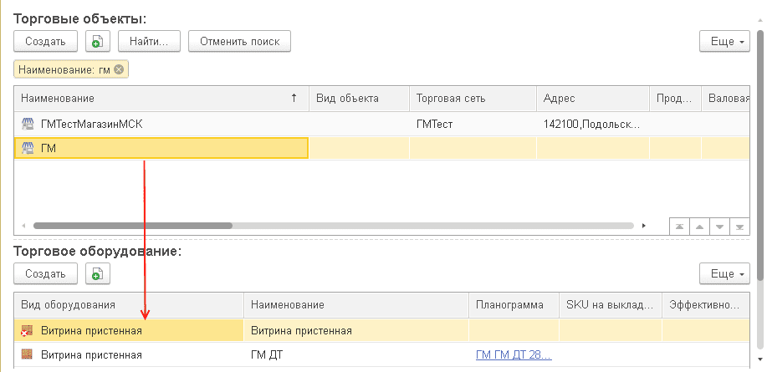767x372 pixels.
Task: Open the ГМ ГМ ДТ planogram link
Action: coord(513,354)
